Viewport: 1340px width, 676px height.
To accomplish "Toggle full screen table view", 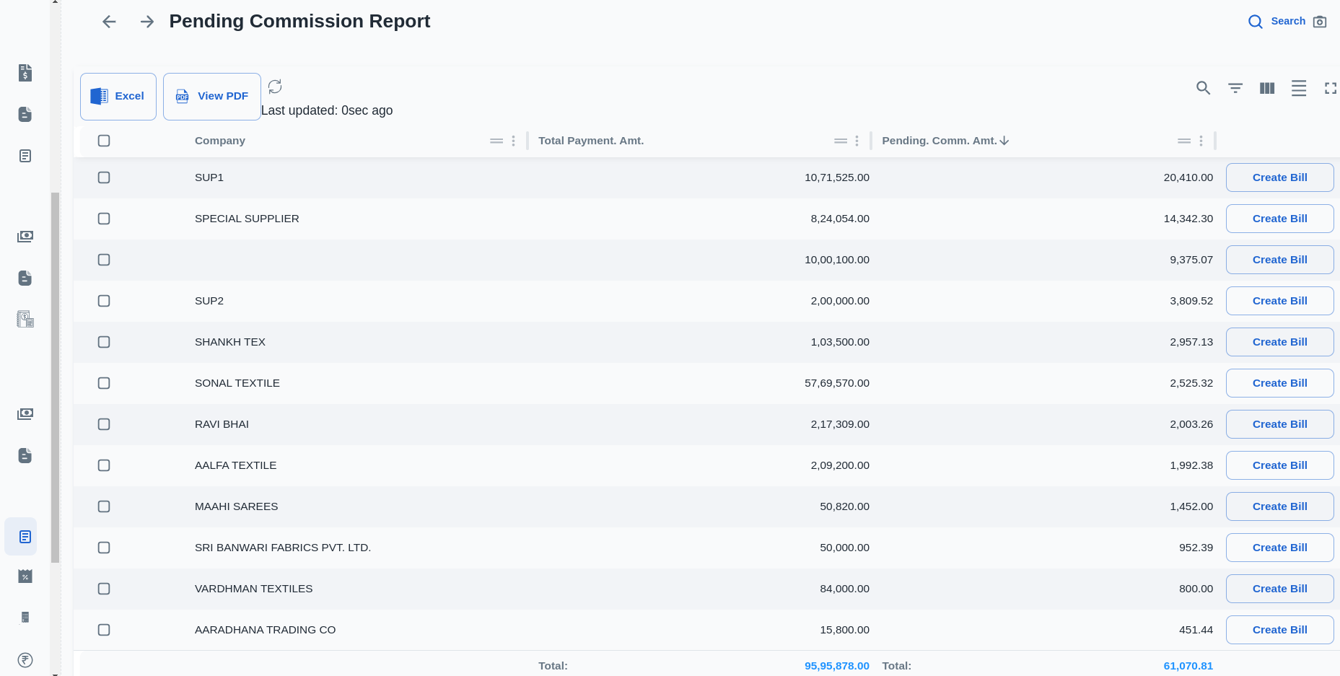I will [x=1331, y=88].
